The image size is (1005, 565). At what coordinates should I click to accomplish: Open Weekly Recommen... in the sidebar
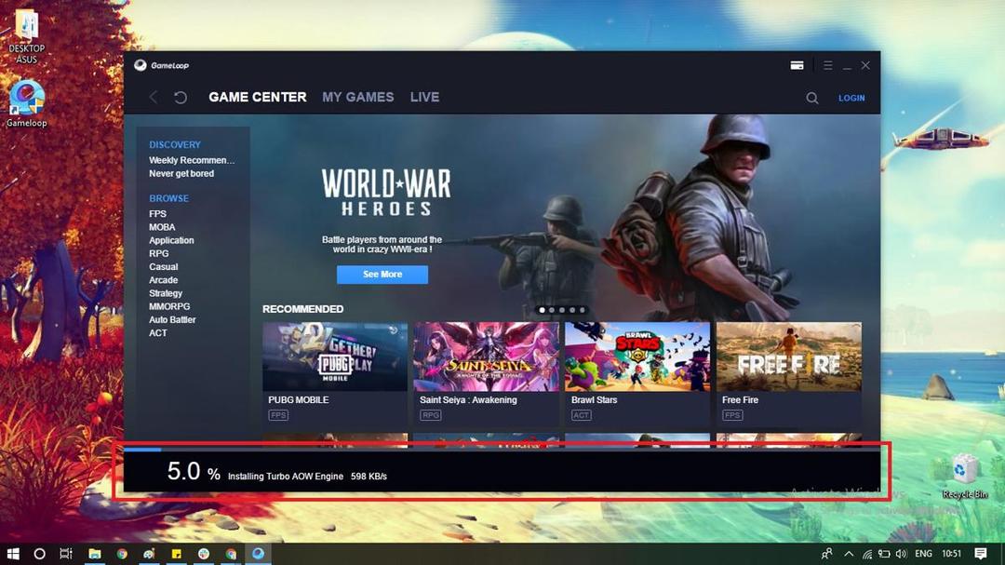192,160
